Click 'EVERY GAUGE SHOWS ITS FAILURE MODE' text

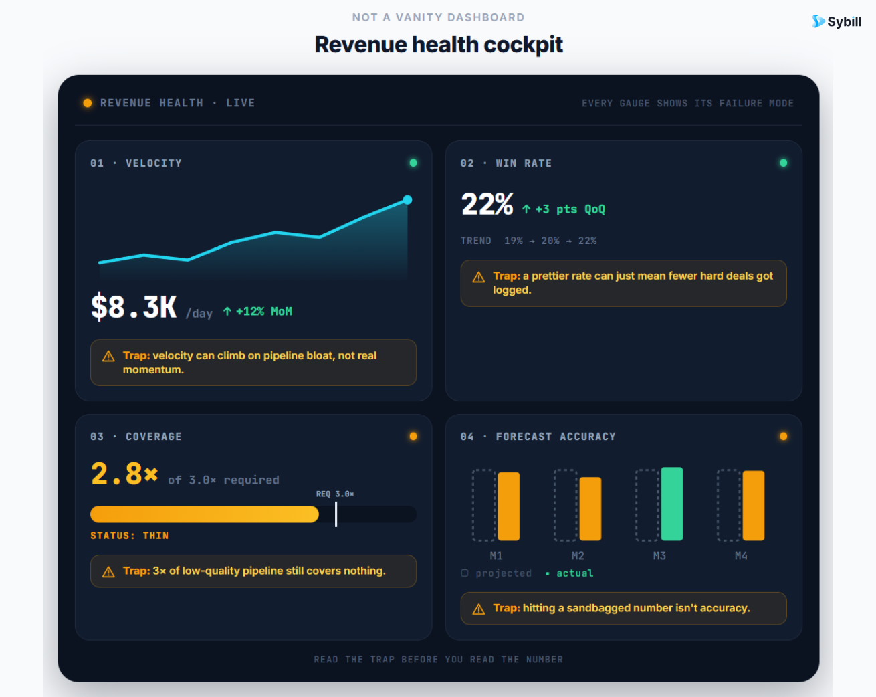click(x=688, y=104)
